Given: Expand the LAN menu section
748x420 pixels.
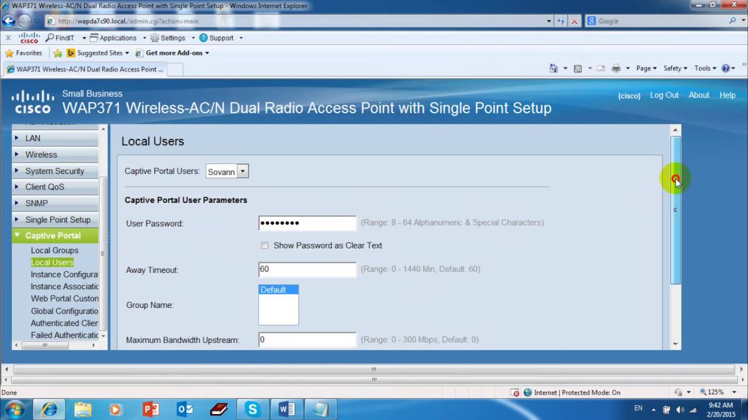Looking at the screenshot, I should click(x=55, y=138).
